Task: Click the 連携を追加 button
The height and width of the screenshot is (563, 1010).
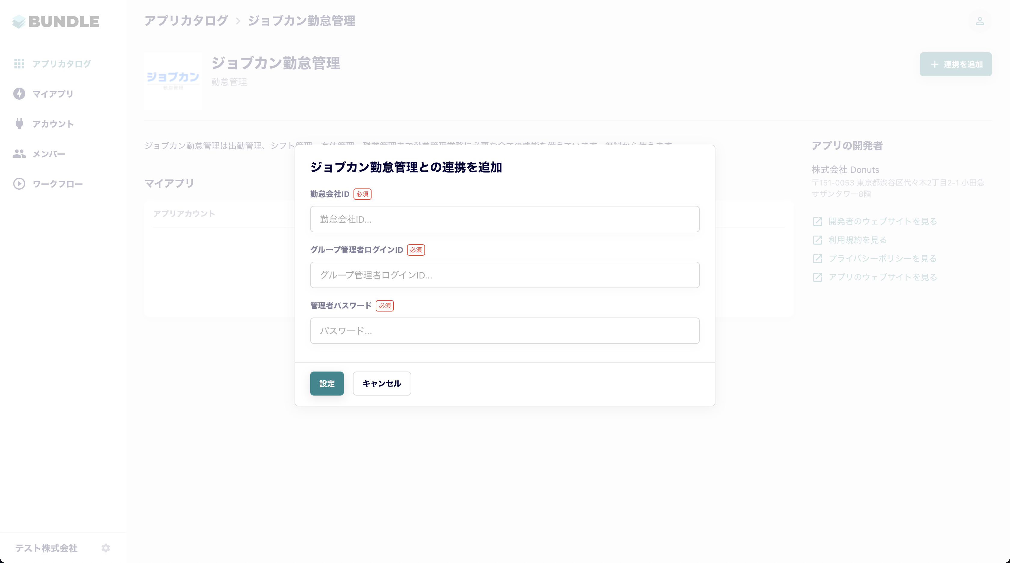Action: (956, 64)
